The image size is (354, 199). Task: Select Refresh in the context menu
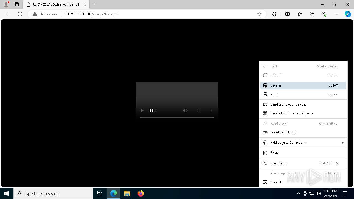tap(303, 75)
